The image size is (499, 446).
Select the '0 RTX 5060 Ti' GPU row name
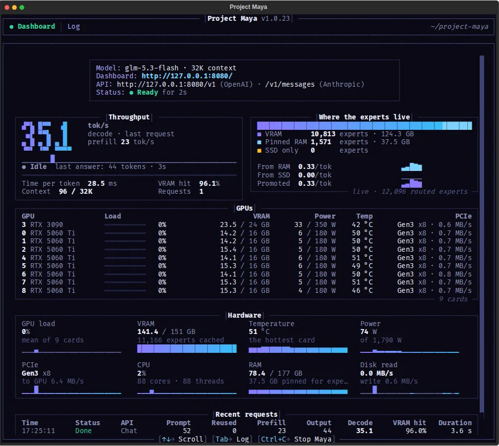click(x=49, y=233)
